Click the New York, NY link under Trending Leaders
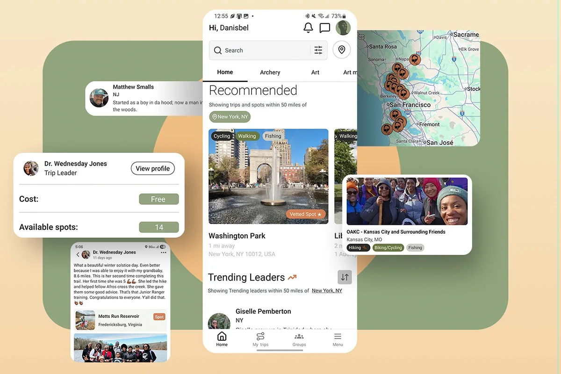This screenshot has height=374, width=561. [x=327, y=291]
